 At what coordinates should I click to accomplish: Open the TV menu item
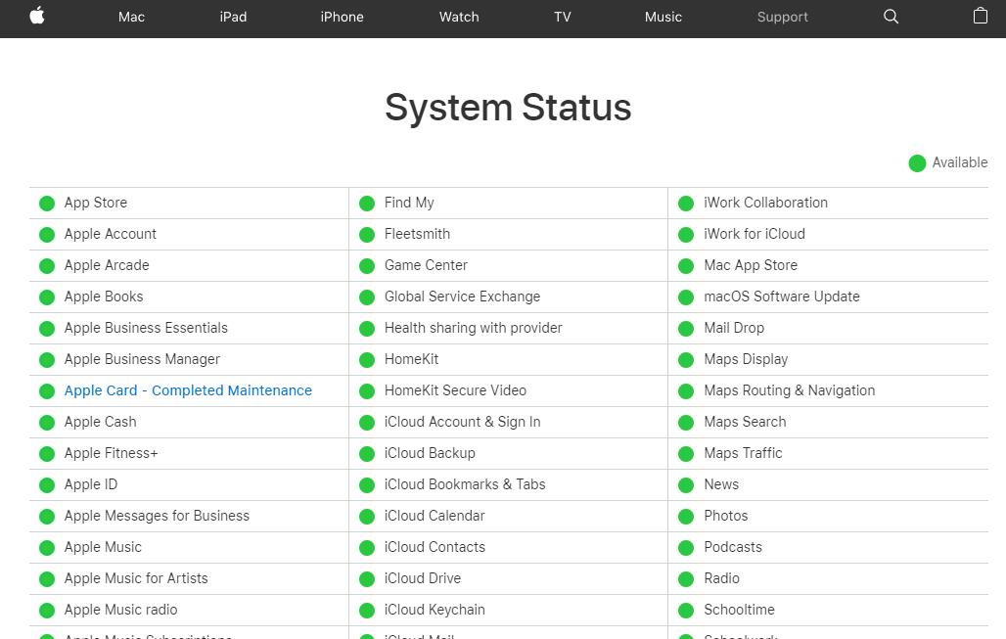(562, 17)
